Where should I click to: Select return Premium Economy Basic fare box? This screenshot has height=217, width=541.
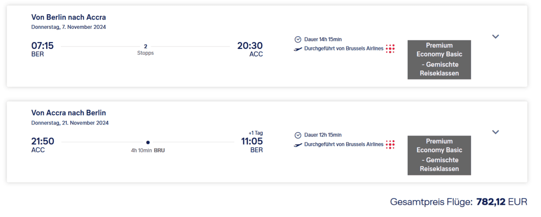[x=439, y=155]
